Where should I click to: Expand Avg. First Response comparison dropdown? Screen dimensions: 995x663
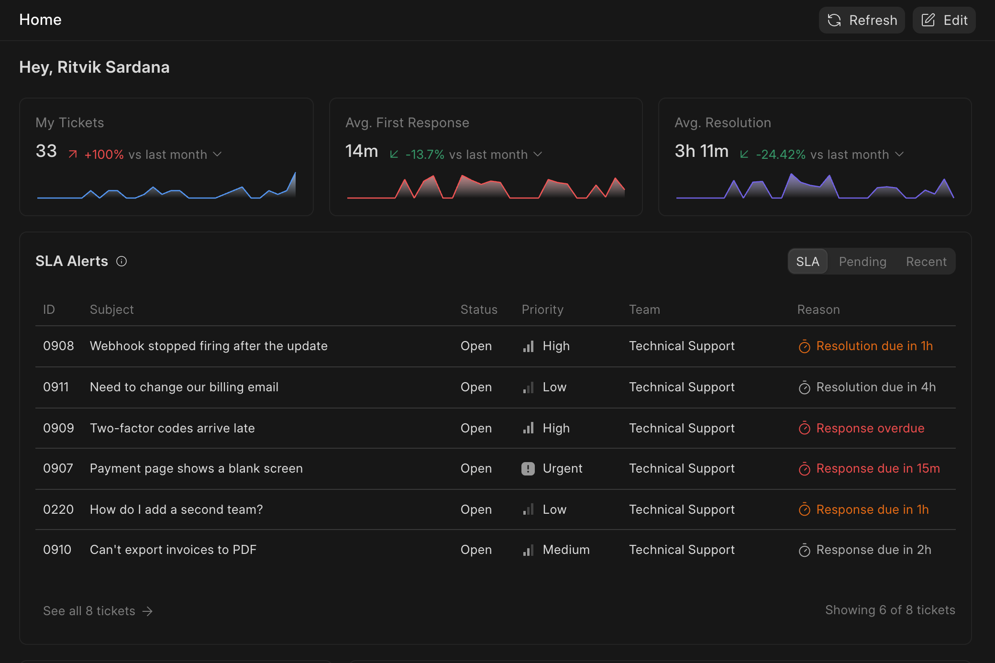[x=538, y=154]
